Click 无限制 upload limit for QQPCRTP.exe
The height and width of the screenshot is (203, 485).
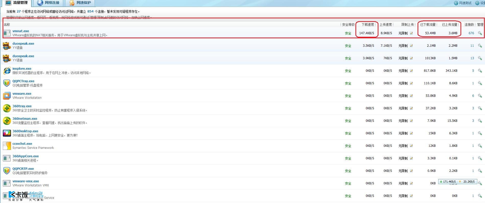(403, 171)
